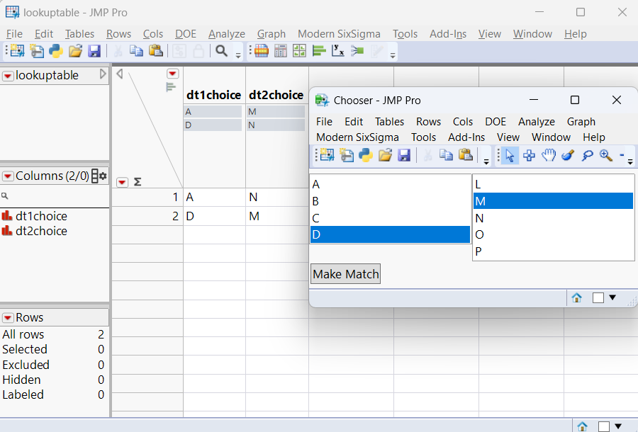Click Save disk icon in lookuptable toolbar
The height and width of the screenshot is (432, 638).
(94, 51)
